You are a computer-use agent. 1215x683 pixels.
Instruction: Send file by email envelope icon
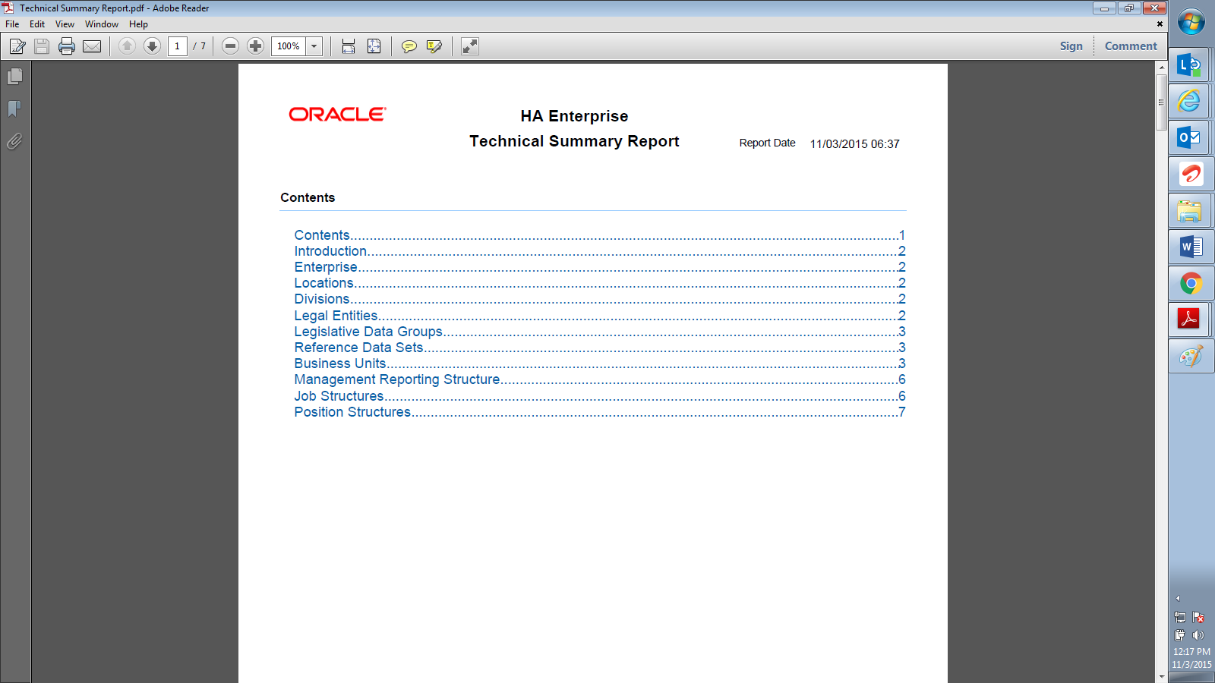coord(92,46)
